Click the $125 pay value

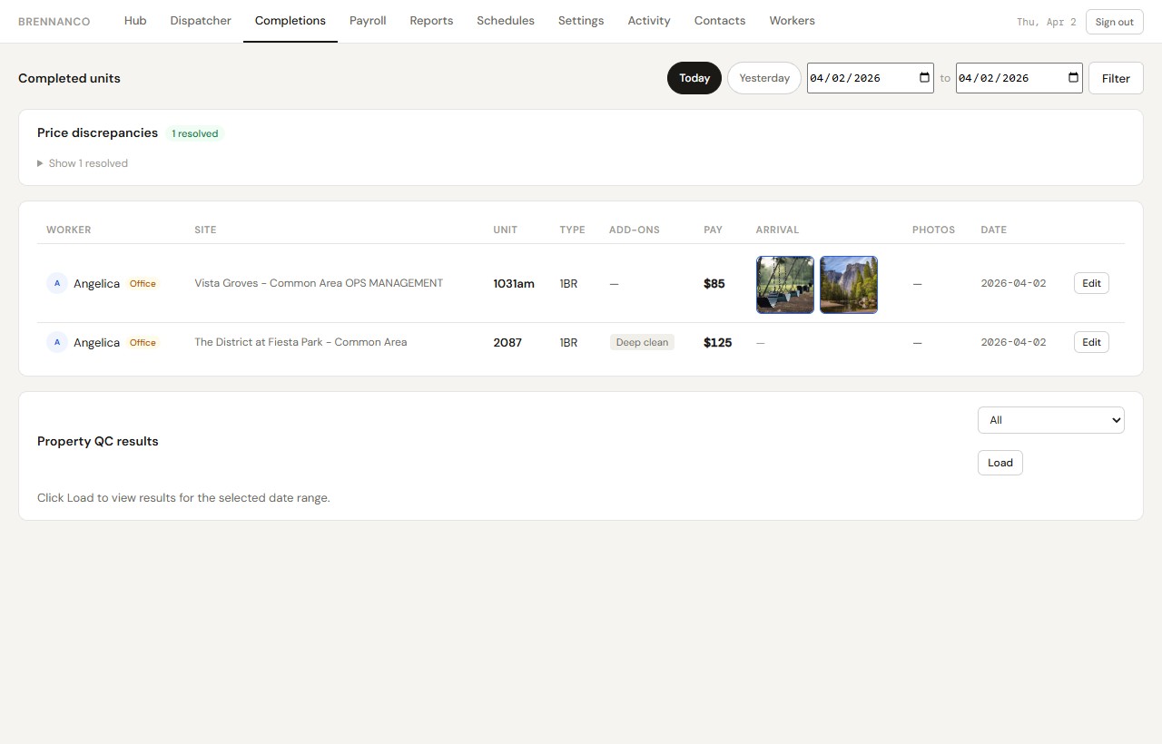[717, 342]
